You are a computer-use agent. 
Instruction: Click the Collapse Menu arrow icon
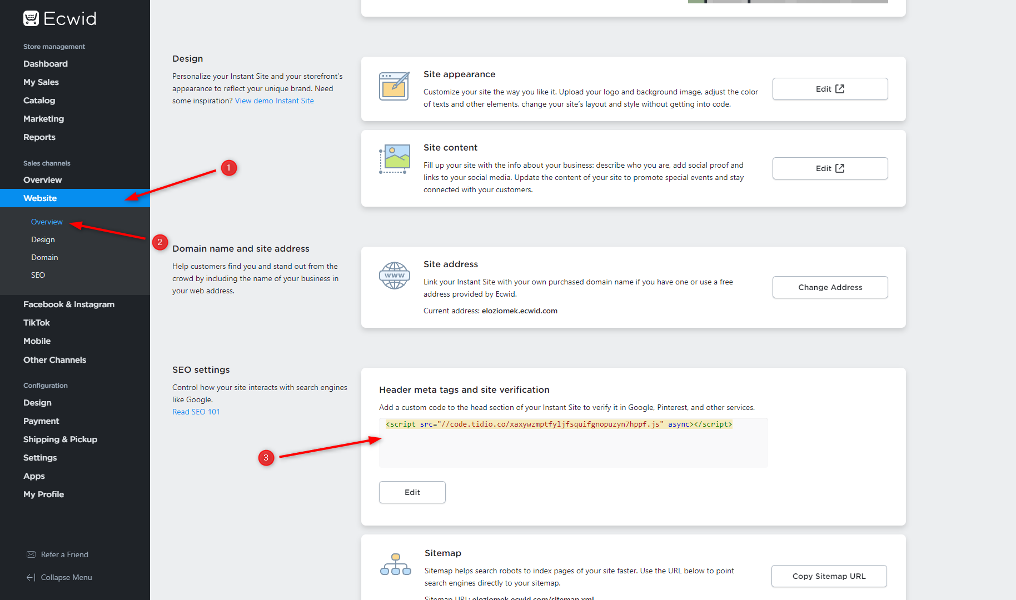[31, 577]
